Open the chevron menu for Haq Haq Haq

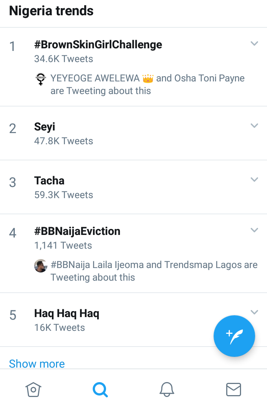click(254, 312)
